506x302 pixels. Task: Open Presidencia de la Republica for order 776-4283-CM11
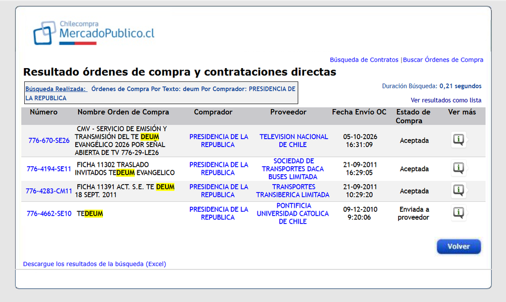218,191
